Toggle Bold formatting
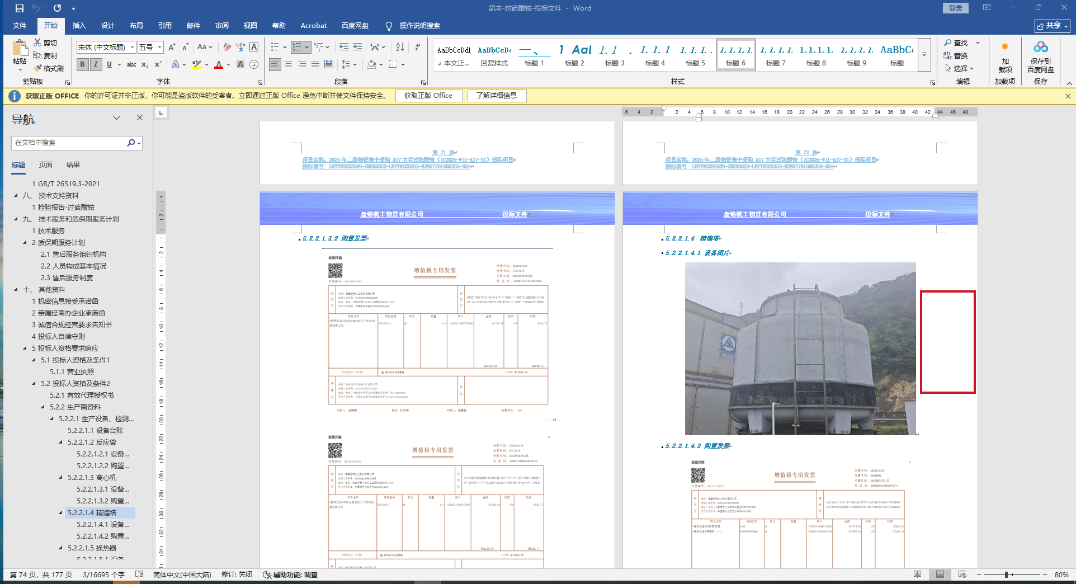Image resolution: width=1076 pixels, height=584 pixels. [82, 64]
